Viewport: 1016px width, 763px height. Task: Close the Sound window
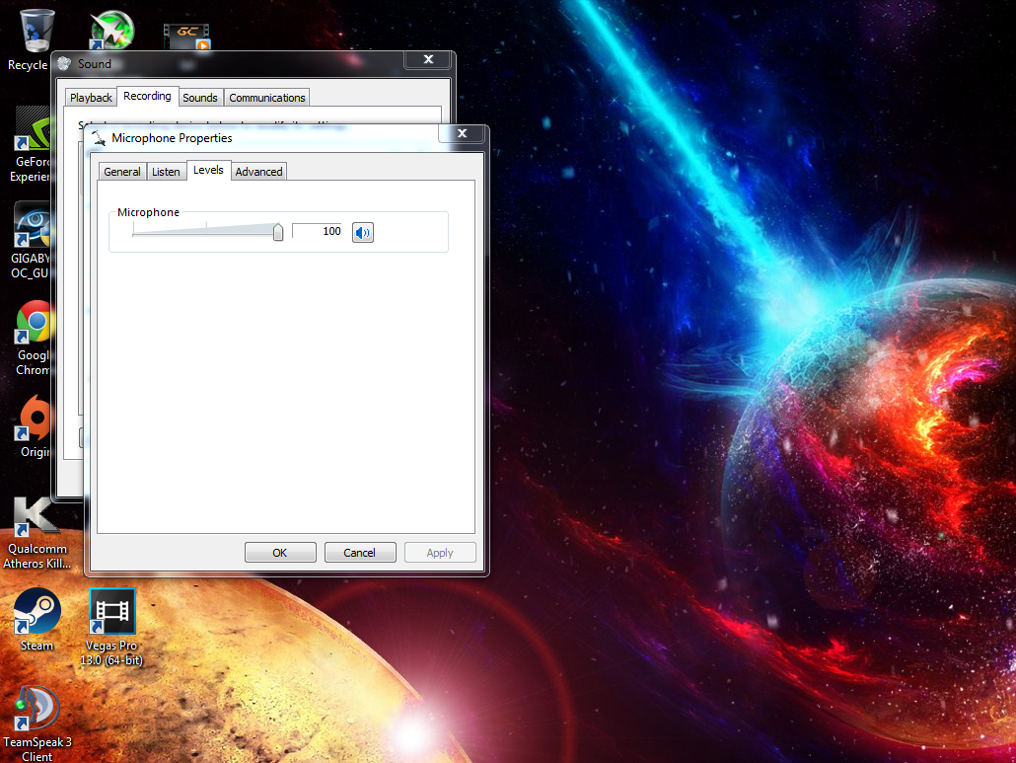(x=428, y=59)
